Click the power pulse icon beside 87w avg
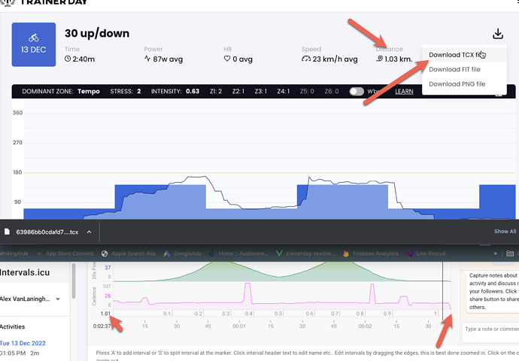The height and width of the screenshot is (361, 519). coord(147,59)
